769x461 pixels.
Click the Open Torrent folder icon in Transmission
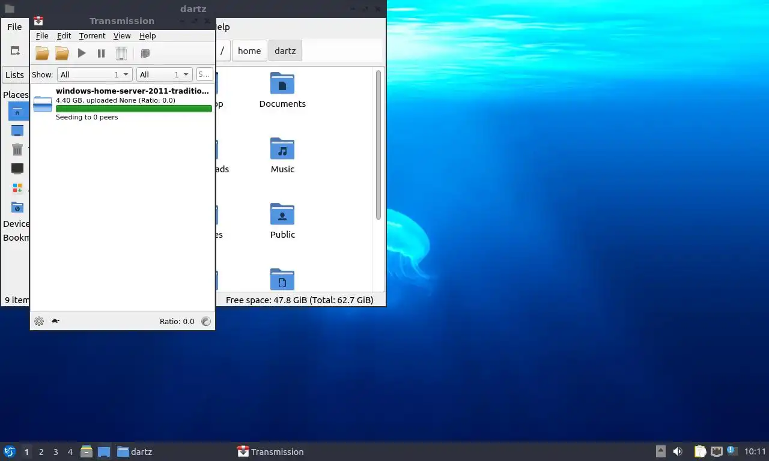click(x=42, y=53)
